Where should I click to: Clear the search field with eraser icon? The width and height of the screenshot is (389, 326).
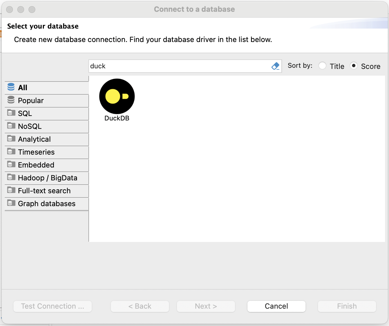coord(275,66)
